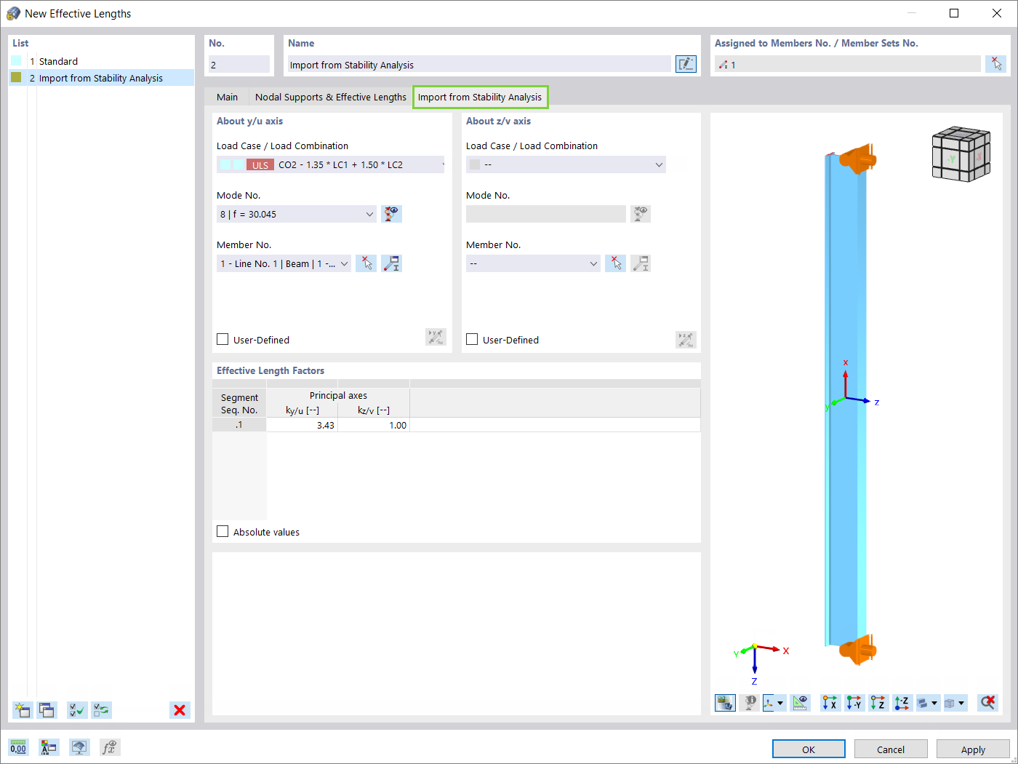Open units and decimal places settings
Screen dimensions: 1018x764
18,747
